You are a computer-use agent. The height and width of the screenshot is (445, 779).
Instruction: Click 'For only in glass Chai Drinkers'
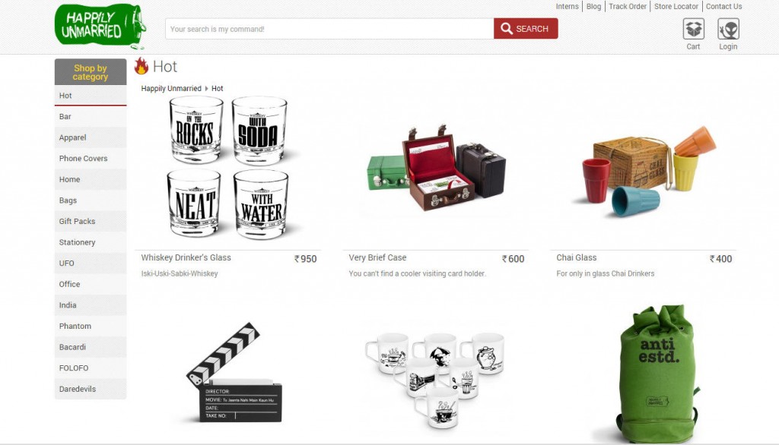(605, 273)
